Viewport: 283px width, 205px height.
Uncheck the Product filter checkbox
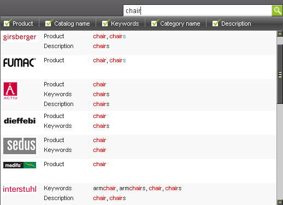(x=7, y=23)
